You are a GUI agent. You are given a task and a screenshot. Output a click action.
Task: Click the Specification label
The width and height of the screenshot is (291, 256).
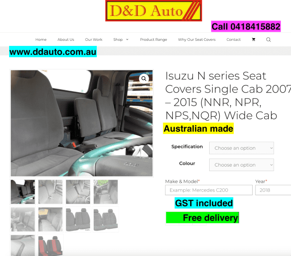tap(187, 147)
